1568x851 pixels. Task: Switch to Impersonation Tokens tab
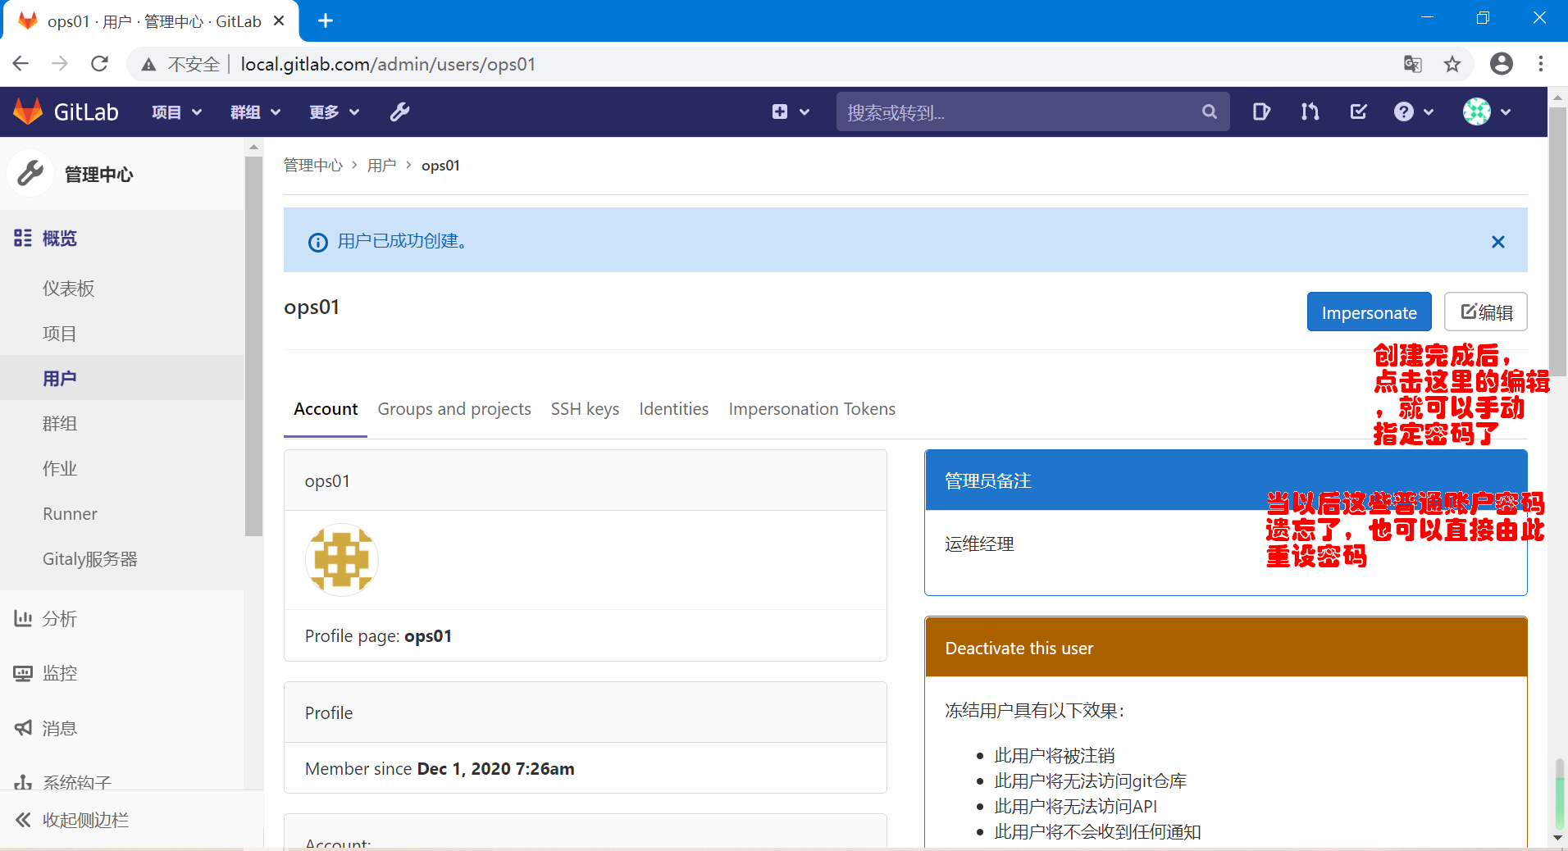tap(812, 408)
